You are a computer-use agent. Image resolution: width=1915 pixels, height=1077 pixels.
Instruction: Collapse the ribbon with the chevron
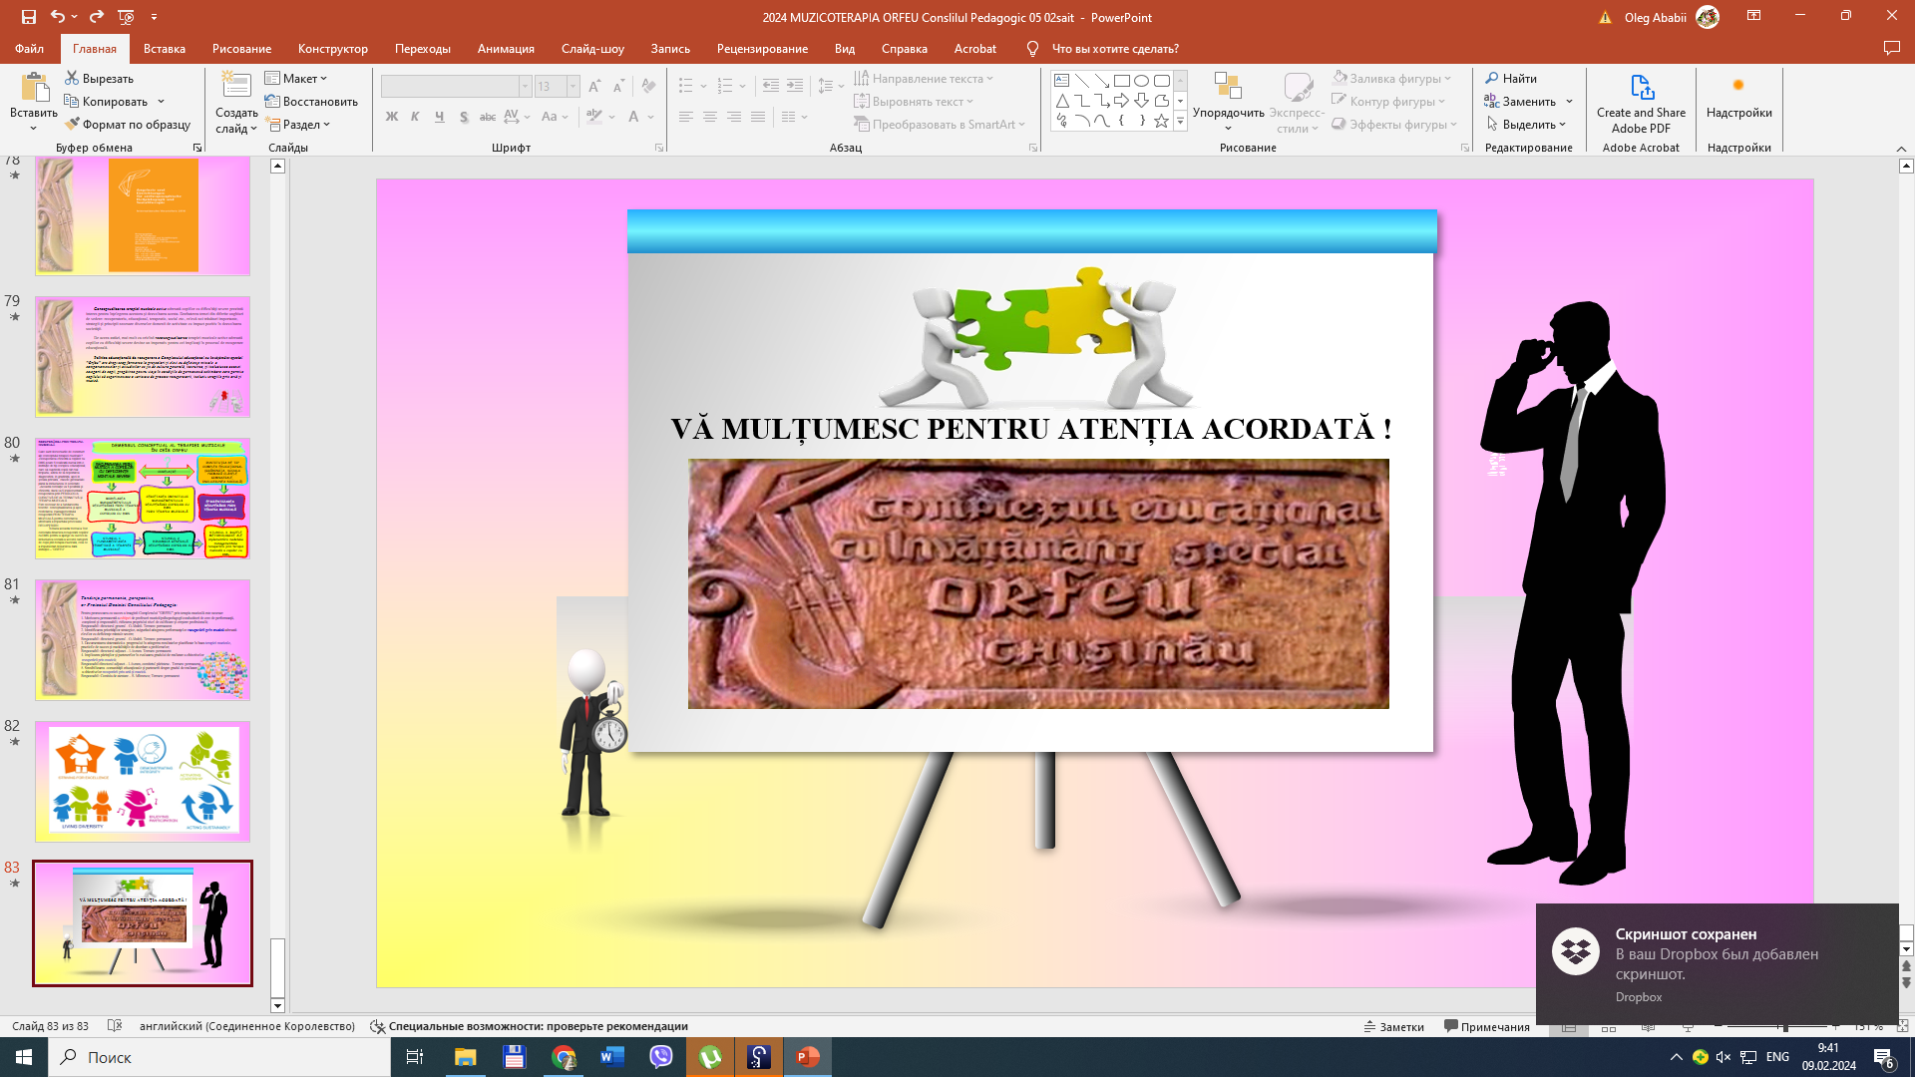click(x=1901, y=148)
